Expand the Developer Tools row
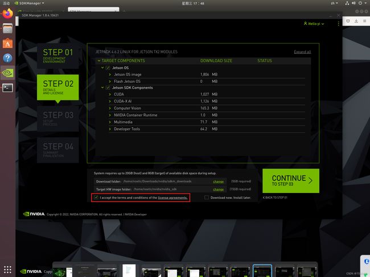The width and height of the screenshot is (370, 277). [110, 129]
